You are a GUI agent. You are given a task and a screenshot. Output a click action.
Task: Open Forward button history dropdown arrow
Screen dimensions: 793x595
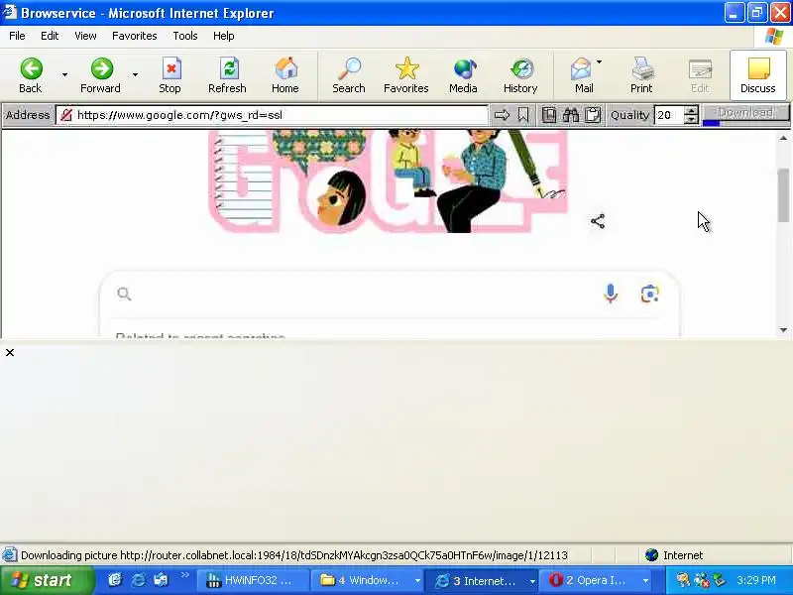[136, 75]
